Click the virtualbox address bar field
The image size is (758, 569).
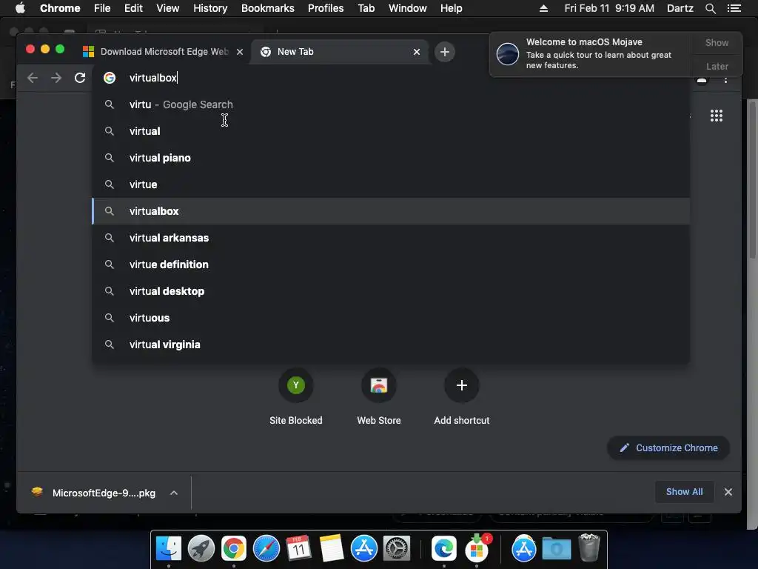click(392, 78)
